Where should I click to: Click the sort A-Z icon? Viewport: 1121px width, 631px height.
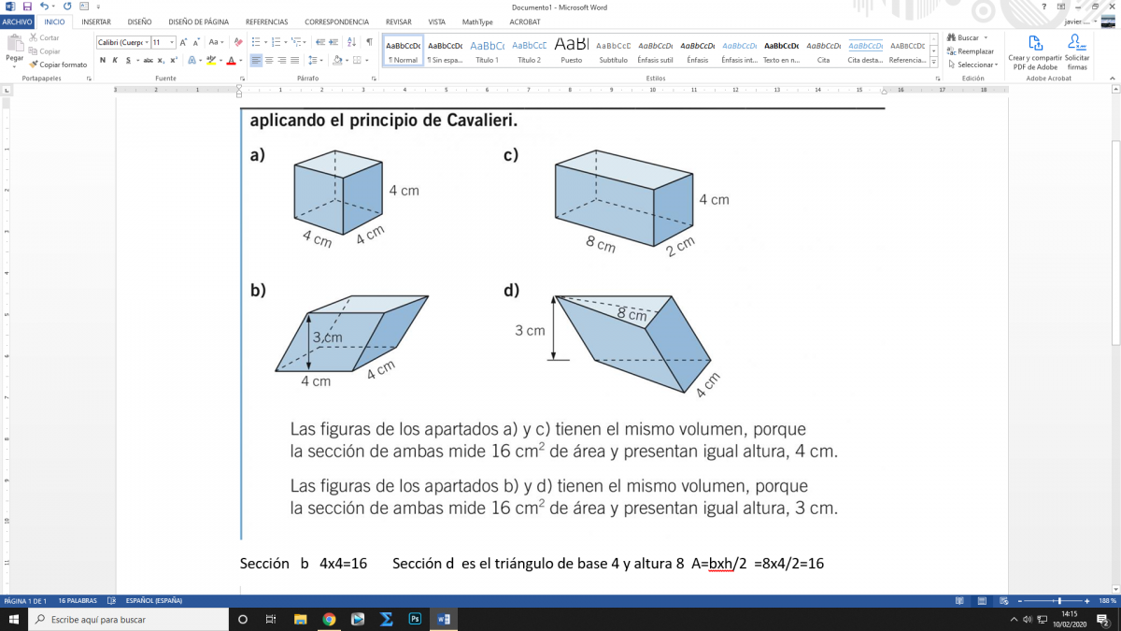[x=351, y=42]
